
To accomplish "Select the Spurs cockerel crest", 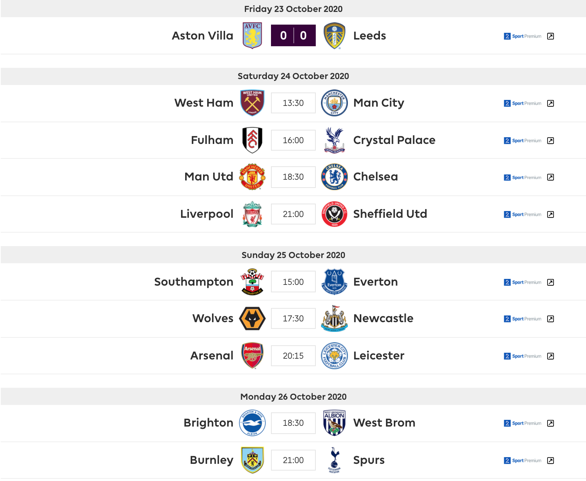I will tap(334, 460).
